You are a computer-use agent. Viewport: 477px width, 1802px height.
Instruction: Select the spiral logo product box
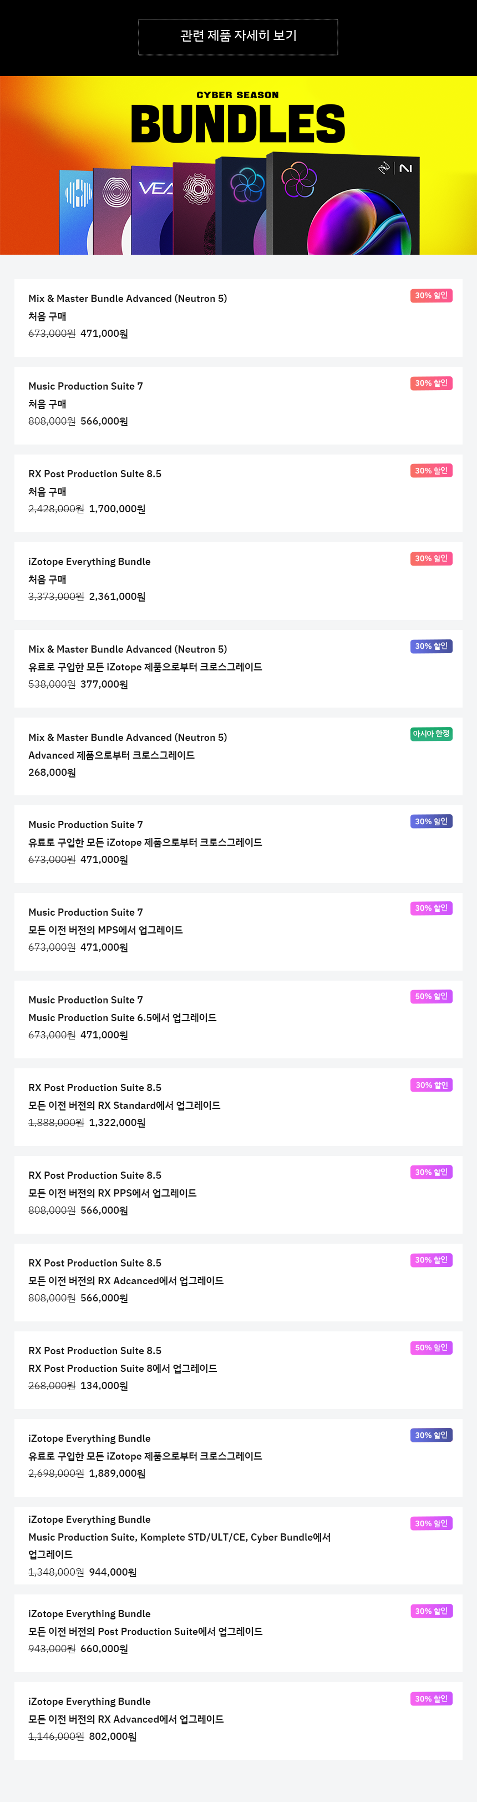(112, 210)
